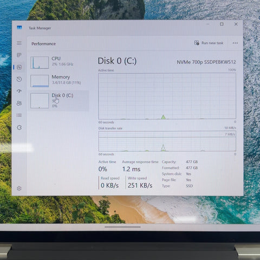Open the Details page list icon
This screenshot has height=260, width=260.
[x=19, y=115]
